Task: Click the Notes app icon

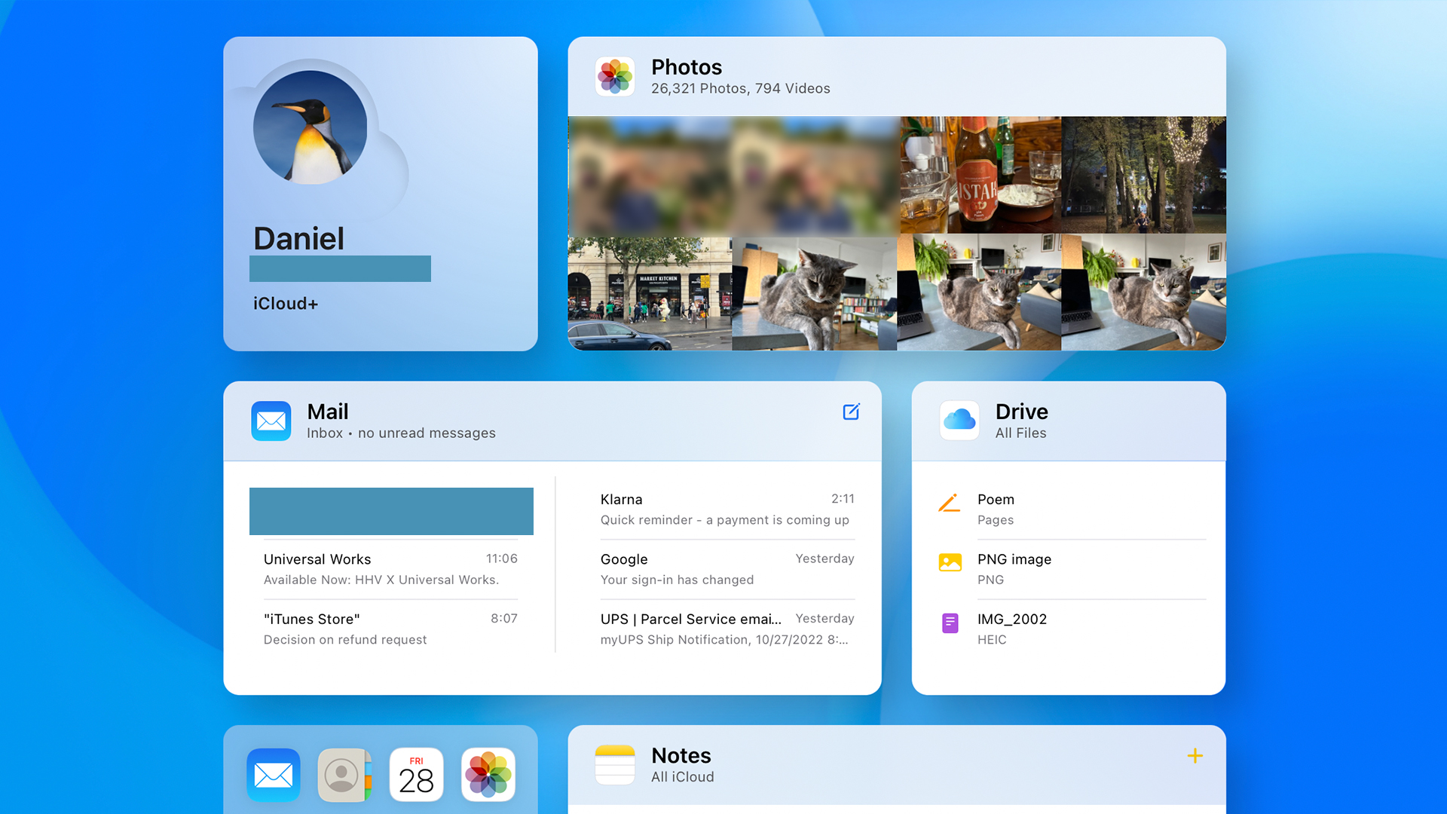Action: (x=615, y=764)
